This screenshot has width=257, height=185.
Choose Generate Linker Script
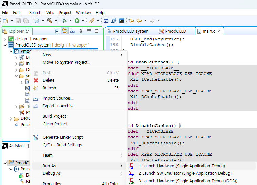coord(79,137)
